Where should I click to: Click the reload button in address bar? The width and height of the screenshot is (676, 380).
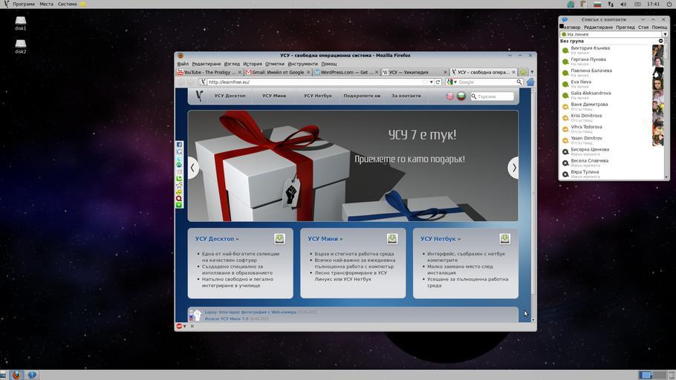pos(438,82)
